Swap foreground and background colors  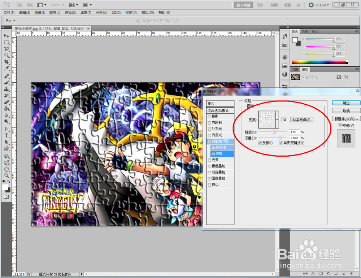click(x=9, y=182)
